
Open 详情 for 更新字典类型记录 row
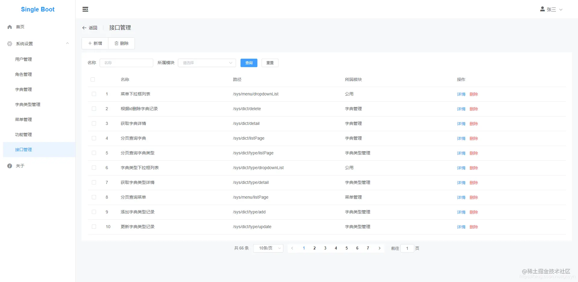point(461,227)
